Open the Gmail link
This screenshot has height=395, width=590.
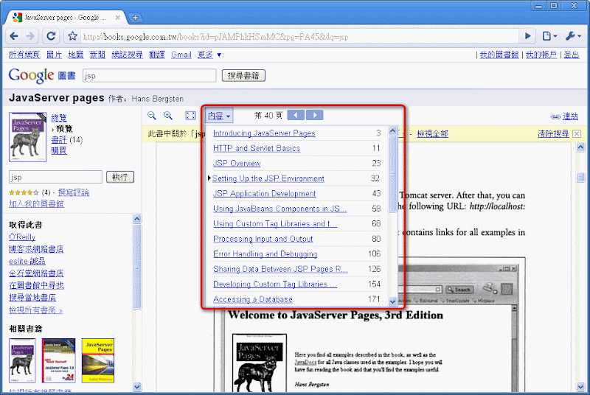[181, 55]
